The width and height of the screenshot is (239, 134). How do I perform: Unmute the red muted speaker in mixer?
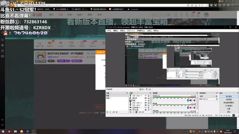(191, 108)
